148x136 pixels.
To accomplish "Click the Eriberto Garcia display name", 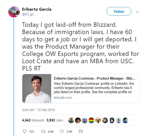I will coord(37,9).
